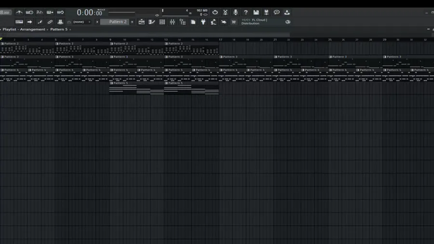Viewport: 434px width, 244px height.
Task: Add a new pattern with plus button
Action: pyautogui.click(x=132, y=22)
